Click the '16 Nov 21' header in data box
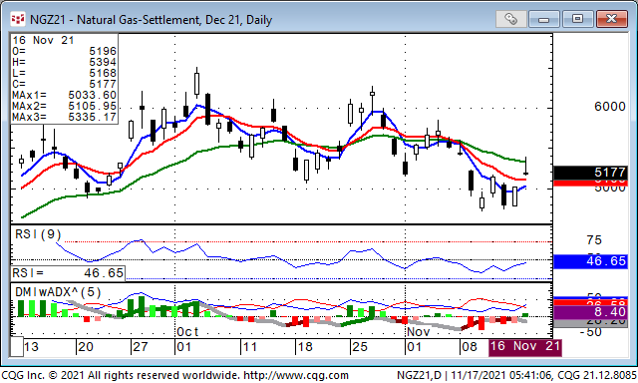The image size is (638, 383). point(43,40)
